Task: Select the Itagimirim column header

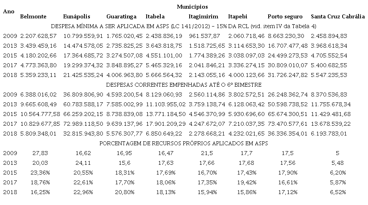Action: click(x=203, y=17)
